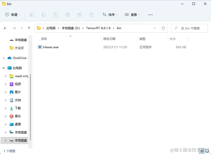Click the search box for bin folder
This screenshot has width=211, height=154.
pos(189,28)
